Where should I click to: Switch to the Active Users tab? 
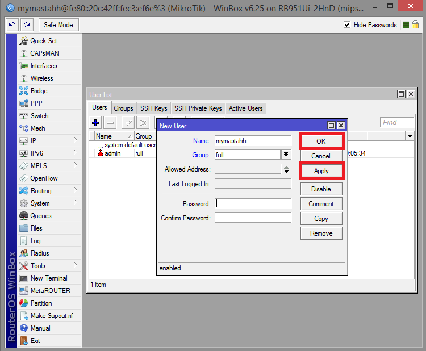click(x=245, y=108)
